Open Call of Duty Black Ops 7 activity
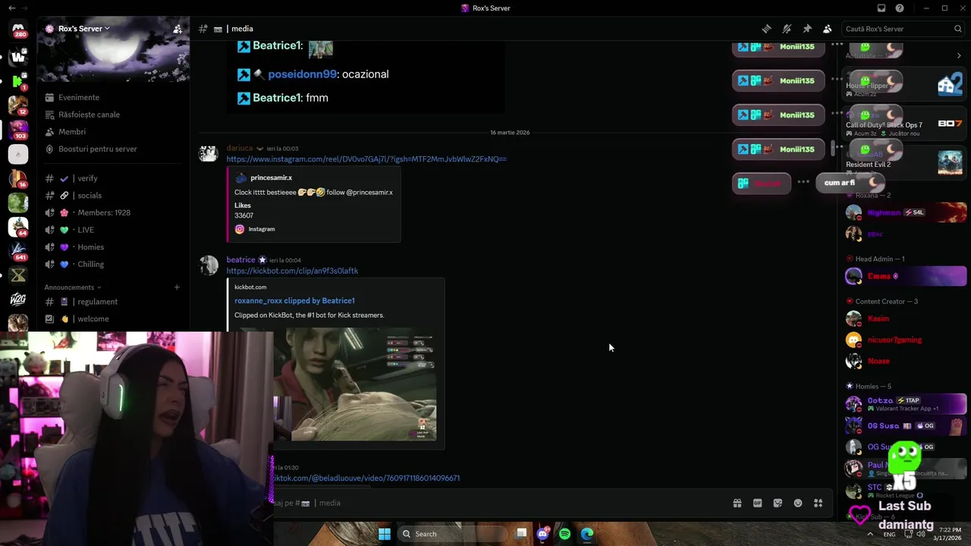The width and height of the screenshot is (971, 546). pos(904,125)
